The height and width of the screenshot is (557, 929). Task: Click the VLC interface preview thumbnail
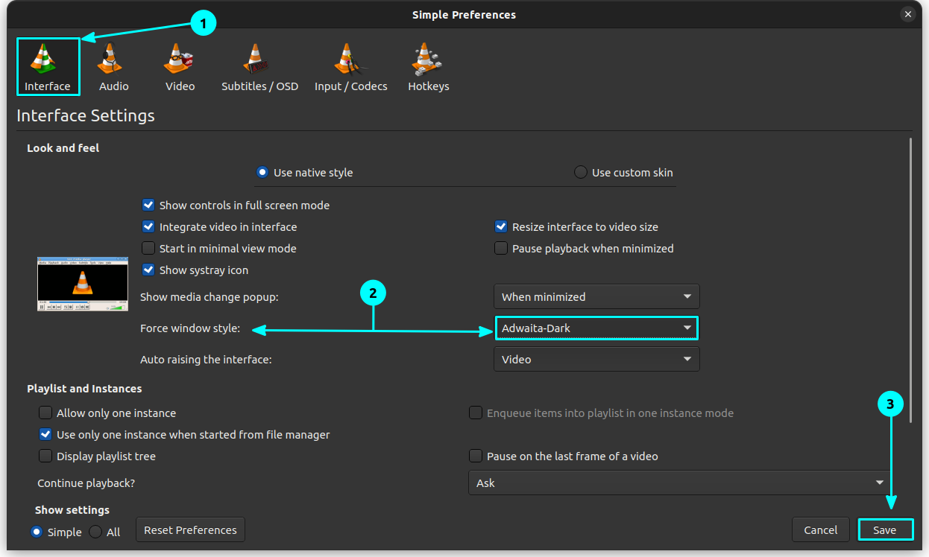pos(82,284)
